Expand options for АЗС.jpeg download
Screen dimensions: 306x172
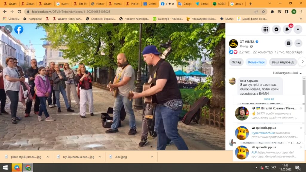point(152,157)
